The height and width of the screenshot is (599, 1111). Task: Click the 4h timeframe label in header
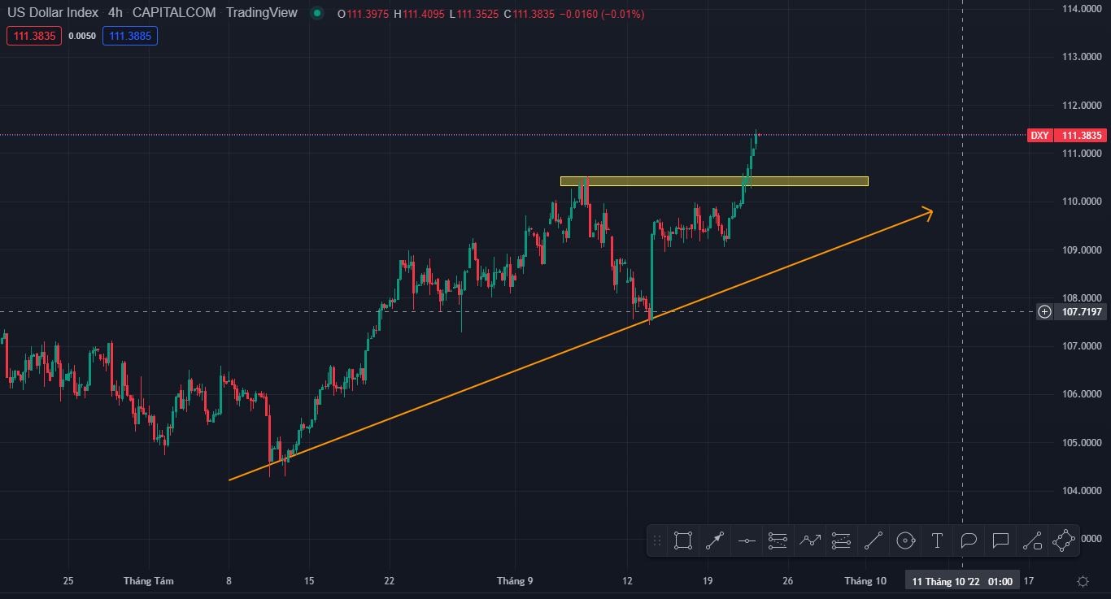115,13
